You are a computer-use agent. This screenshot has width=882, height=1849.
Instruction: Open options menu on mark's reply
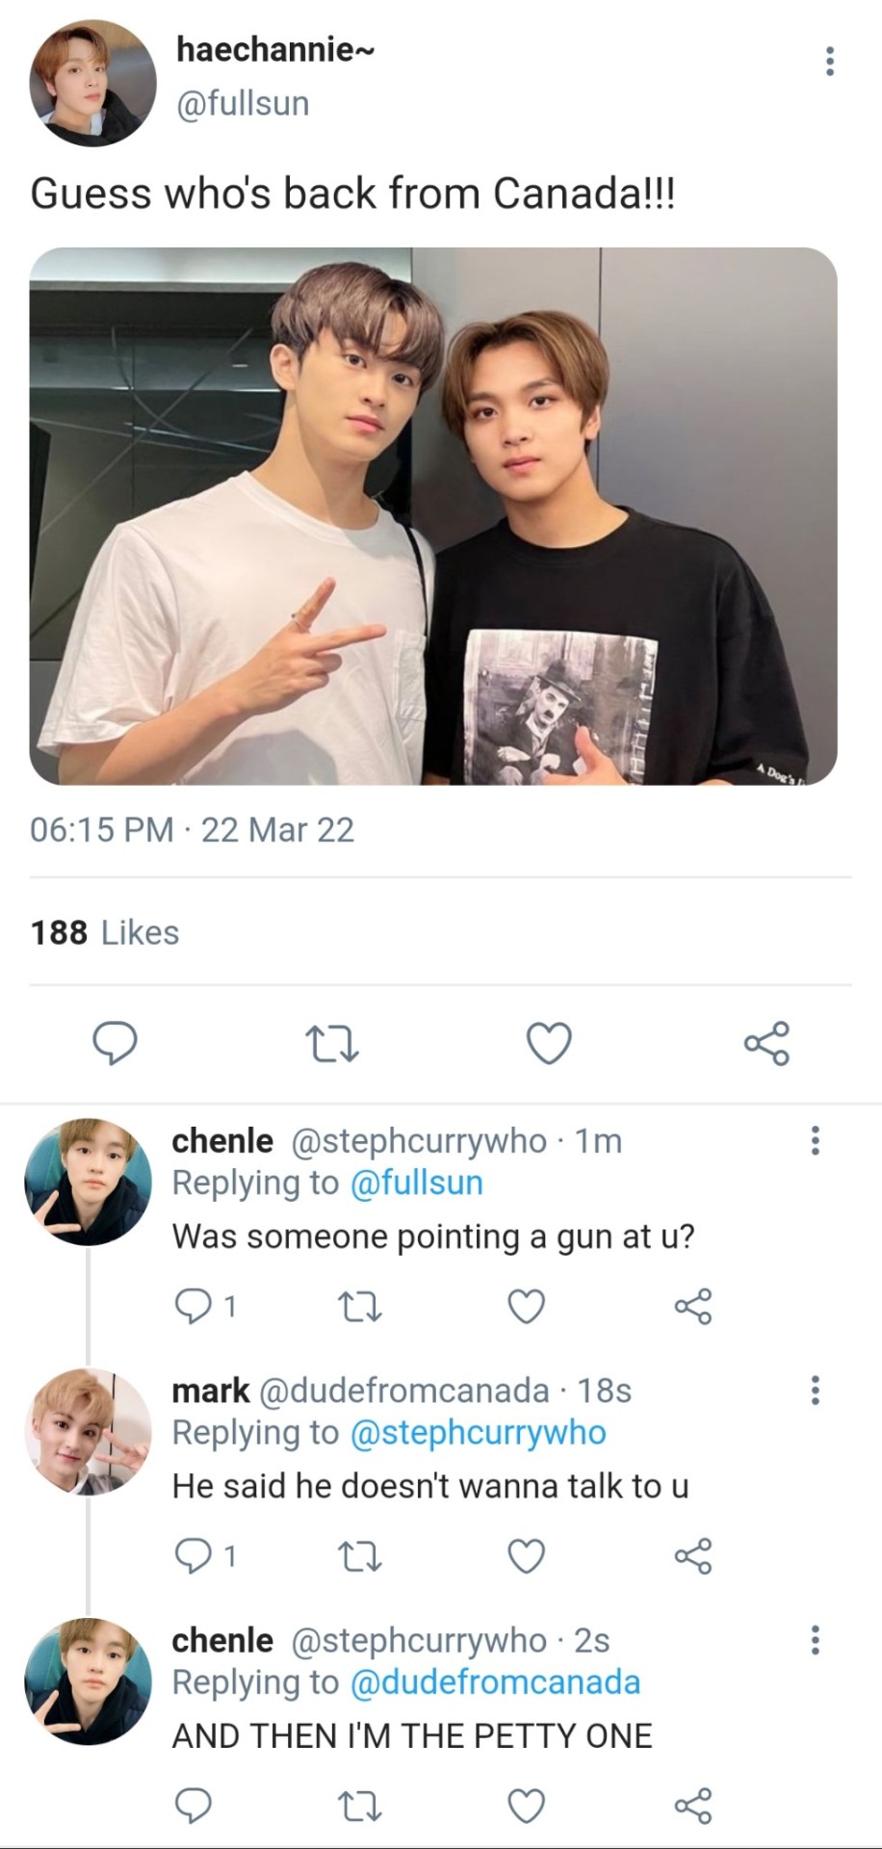[x=816, y=1390]
